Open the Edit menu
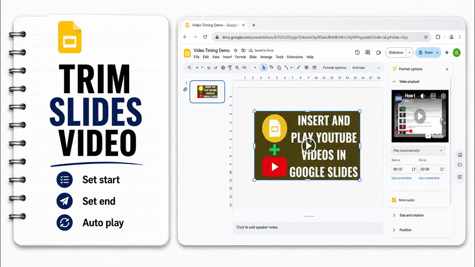Image resolution: width=475 pixels, height=267 pixels. [x=206, y=57]
